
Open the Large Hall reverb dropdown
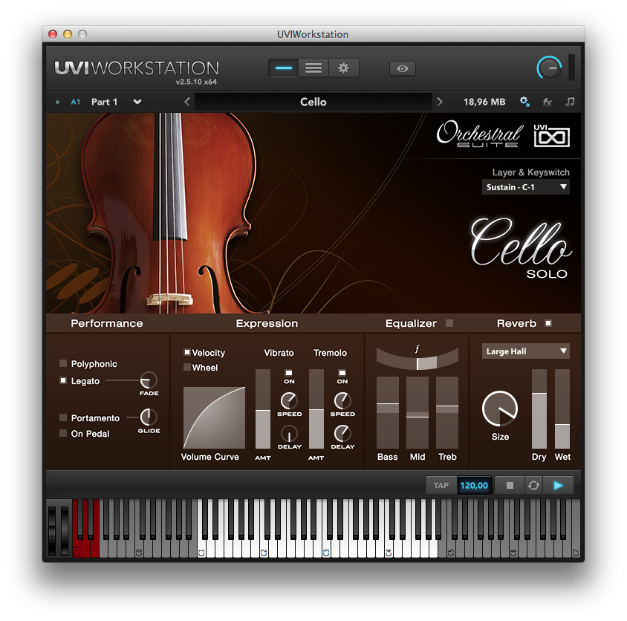point(525,351)
